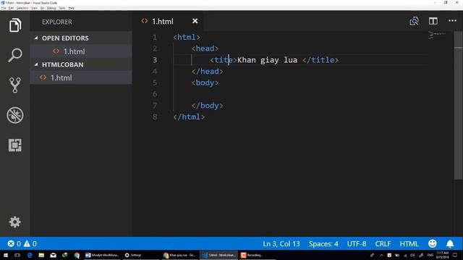Image resolution: width=463 pixels, height=260 pixels.
Task: Open the Mail app from taskbar
Action: pos(53,255)
